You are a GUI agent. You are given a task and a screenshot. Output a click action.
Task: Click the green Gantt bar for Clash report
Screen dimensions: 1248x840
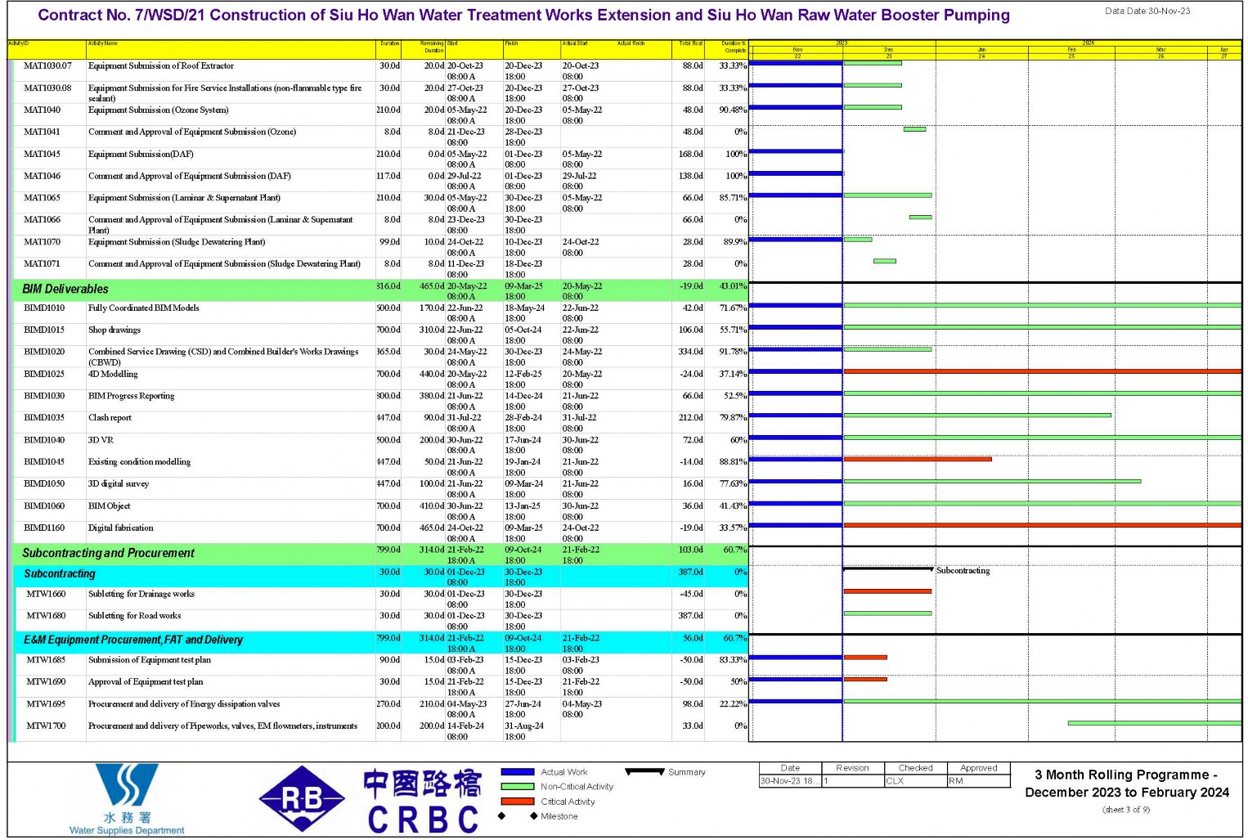point(977,416)
